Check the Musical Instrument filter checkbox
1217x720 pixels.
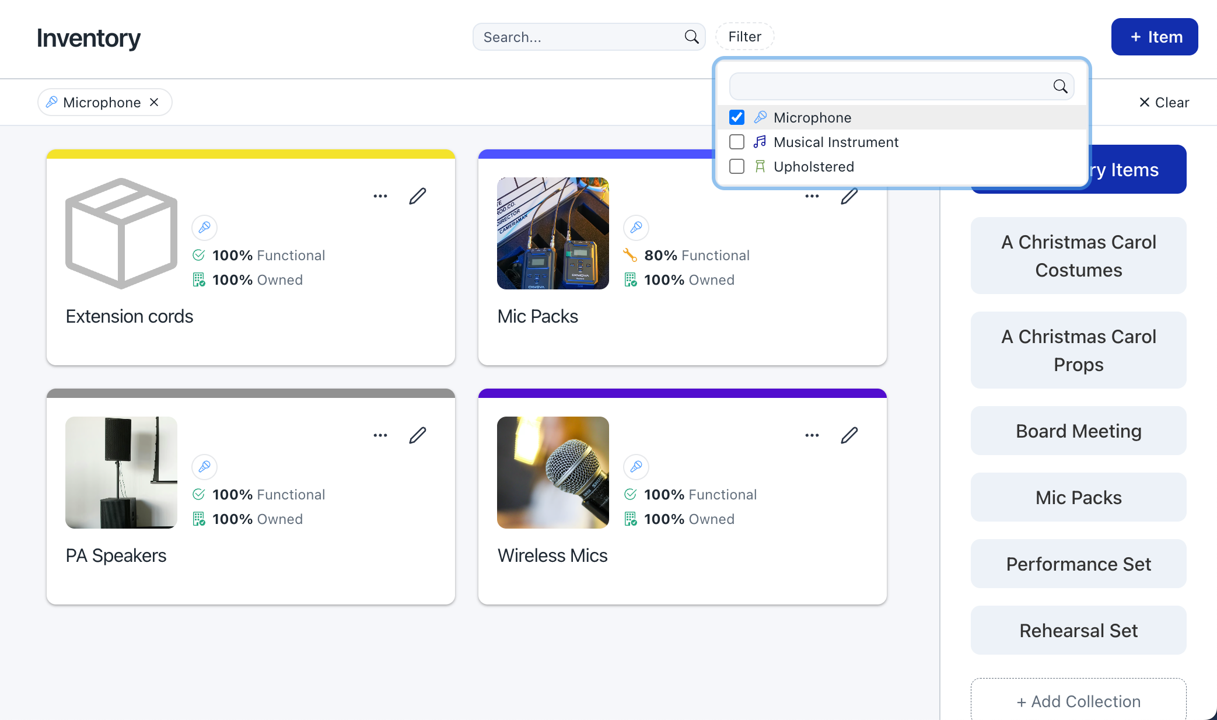tap(737, 142)
